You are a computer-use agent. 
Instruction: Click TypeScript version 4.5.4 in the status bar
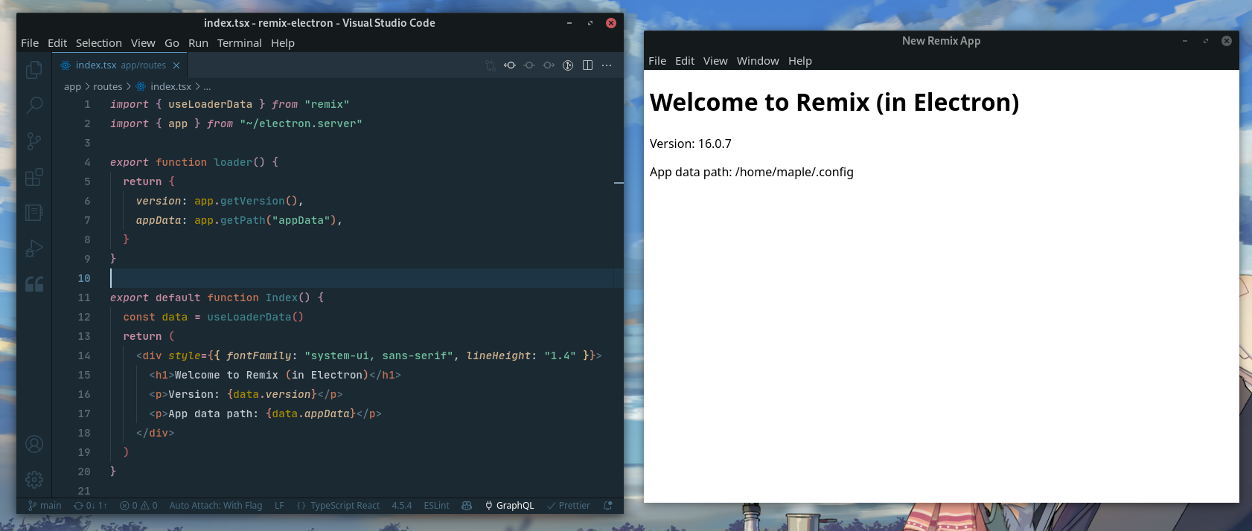click(402, 506)
